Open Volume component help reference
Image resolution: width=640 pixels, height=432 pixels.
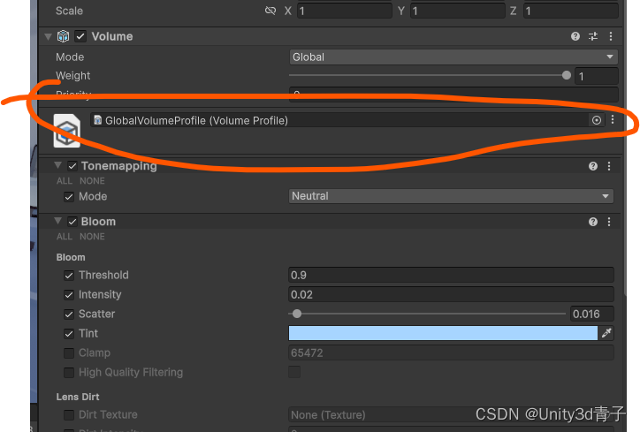click(x=575, y=36)
